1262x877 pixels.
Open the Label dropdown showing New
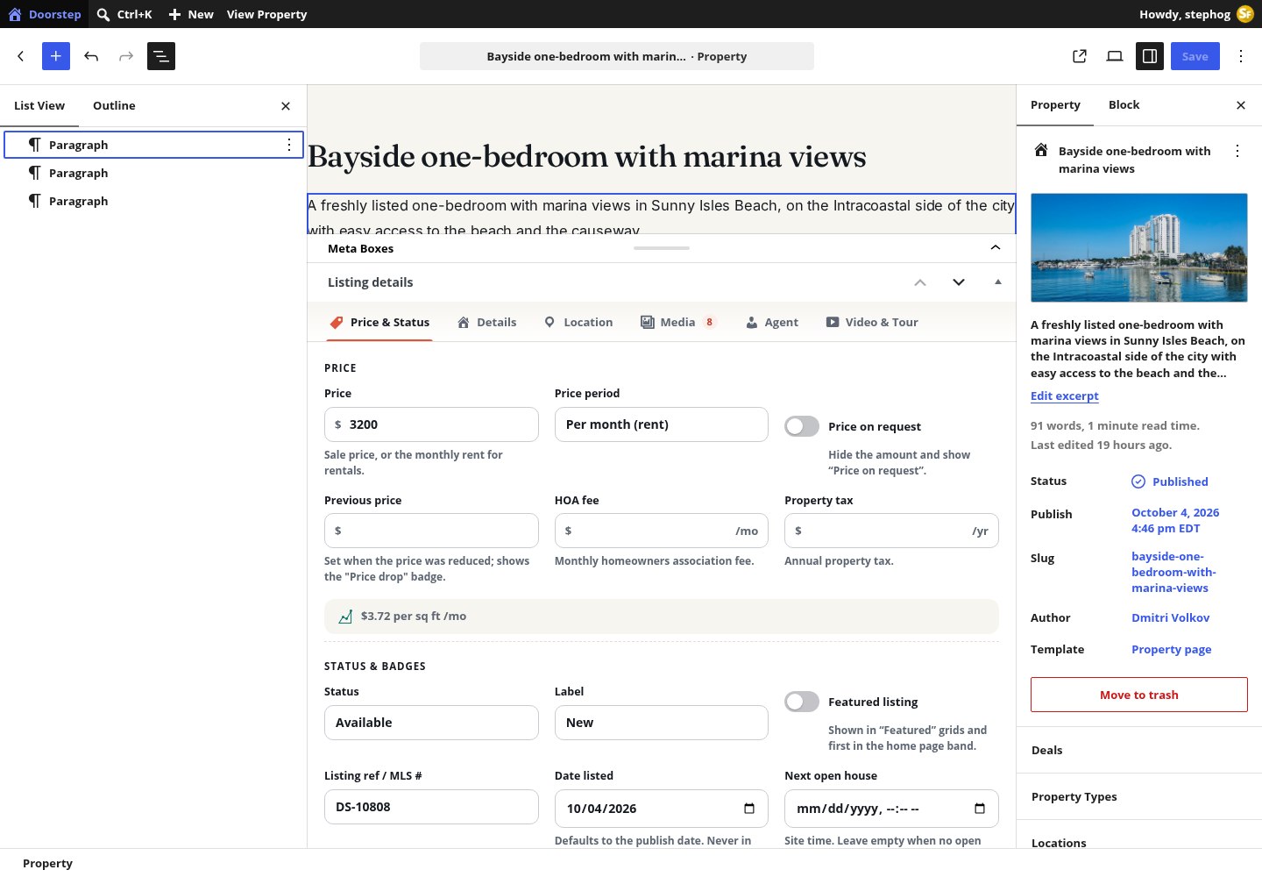(662, 723)
